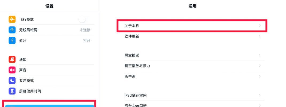Viewport: 286px width, 107px height.
Task: Select the highlighted blue sidebar row
Action: tap(49, 106)
